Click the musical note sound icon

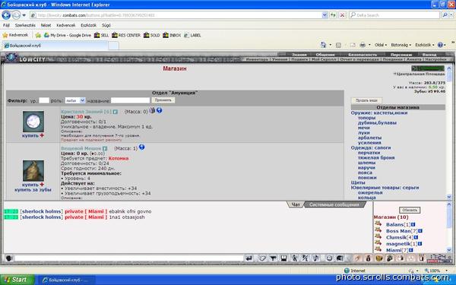pos(316,258)
